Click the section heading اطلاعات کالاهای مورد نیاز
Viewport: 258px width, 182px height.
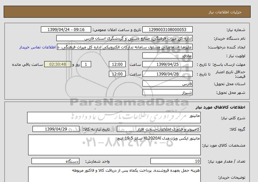click(x=220, y=107)
